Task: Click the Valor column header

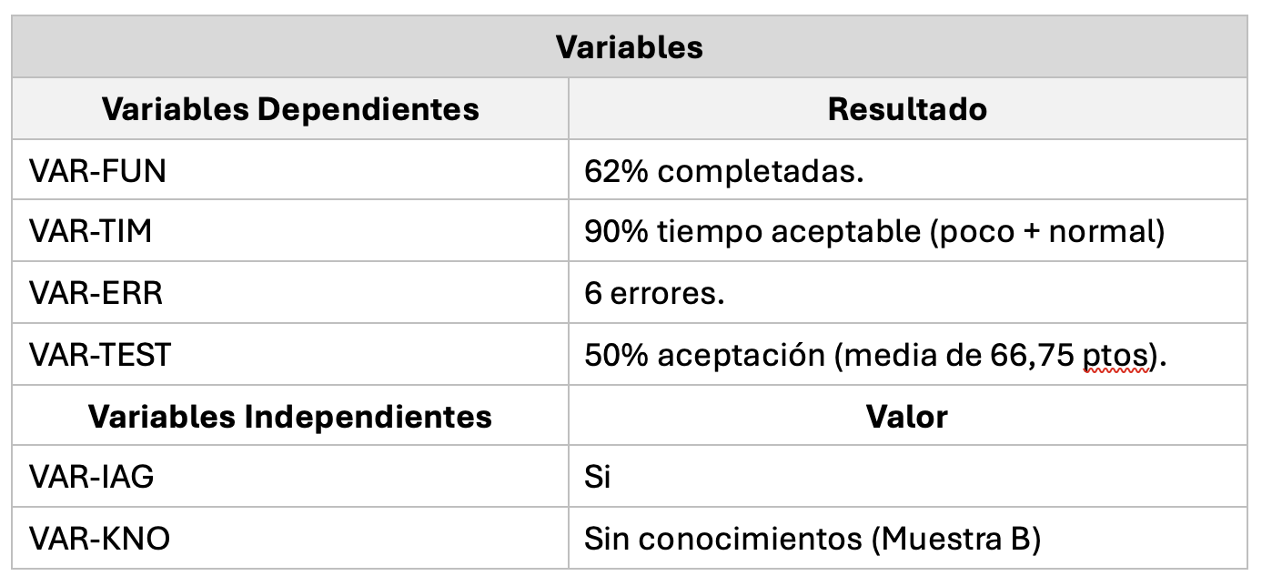Action: click(x=907, y=417)
